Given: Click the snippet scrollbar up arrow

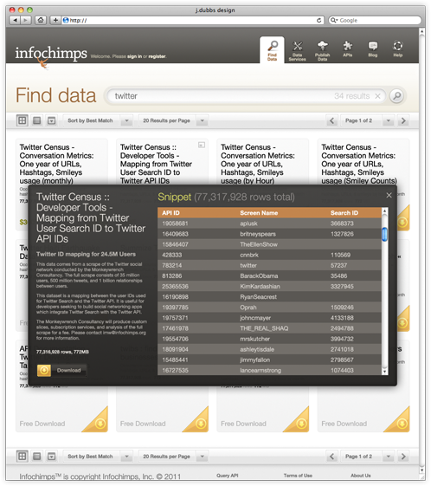Looking at the screenshot, I should point(384,211).
